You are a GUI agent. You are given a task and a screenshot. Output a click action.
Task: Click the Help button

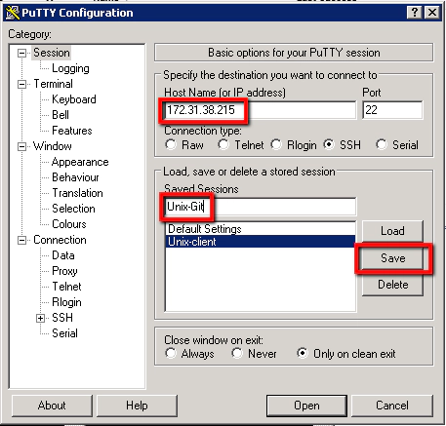point(137,406)
